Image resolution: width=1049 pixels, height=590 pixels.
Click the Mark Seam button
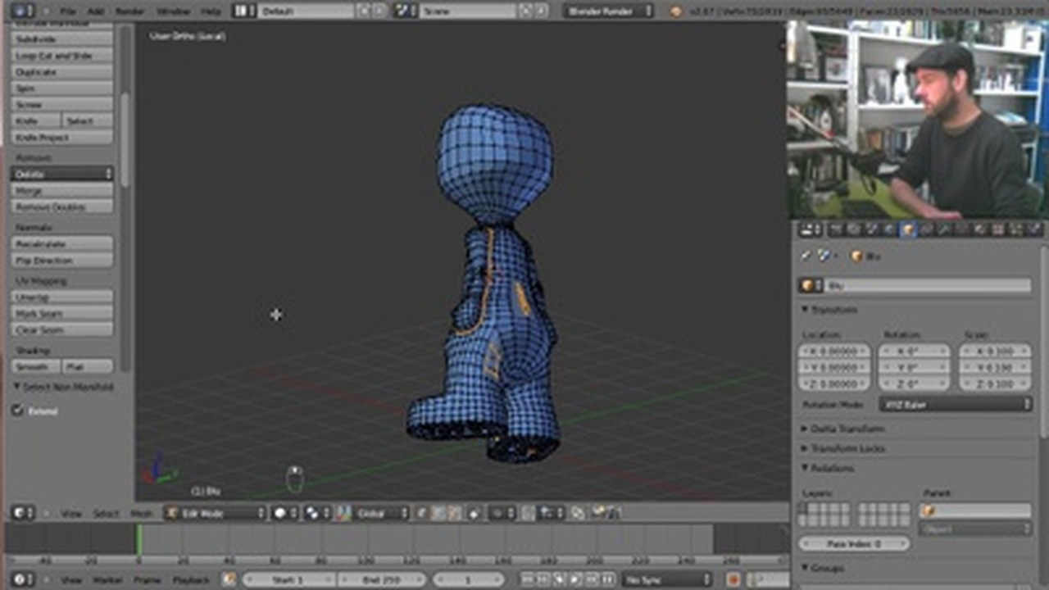[61, 314]
